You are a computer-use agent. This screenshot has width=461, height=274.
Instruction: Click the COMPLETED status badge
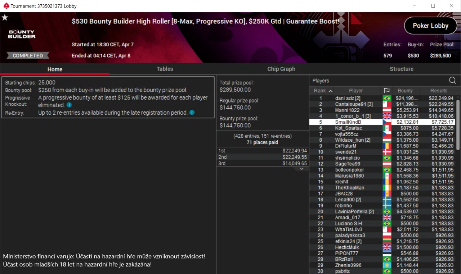point(28,56)
